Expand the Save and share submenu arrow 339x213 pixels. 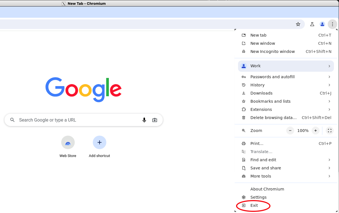click(x=329, y=168)
